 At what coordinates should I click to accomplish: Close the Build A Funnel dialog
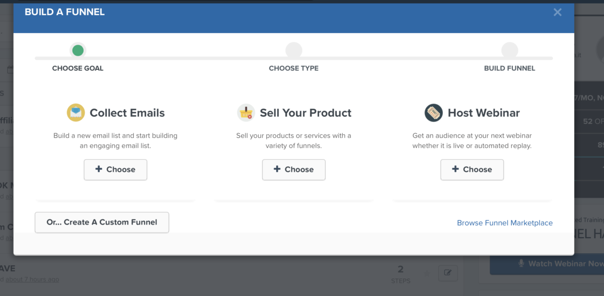(x=557, y=12)
